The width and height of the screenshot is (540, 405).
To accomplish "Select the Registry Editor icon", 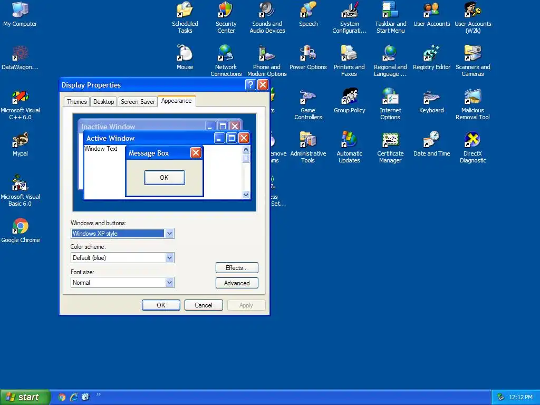I will pos(431,57).
